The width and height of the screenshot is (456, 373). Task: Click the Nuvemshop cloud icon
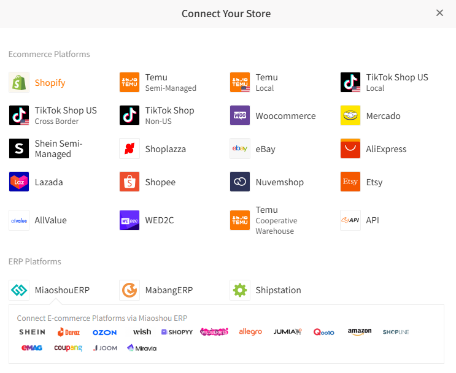240,182
